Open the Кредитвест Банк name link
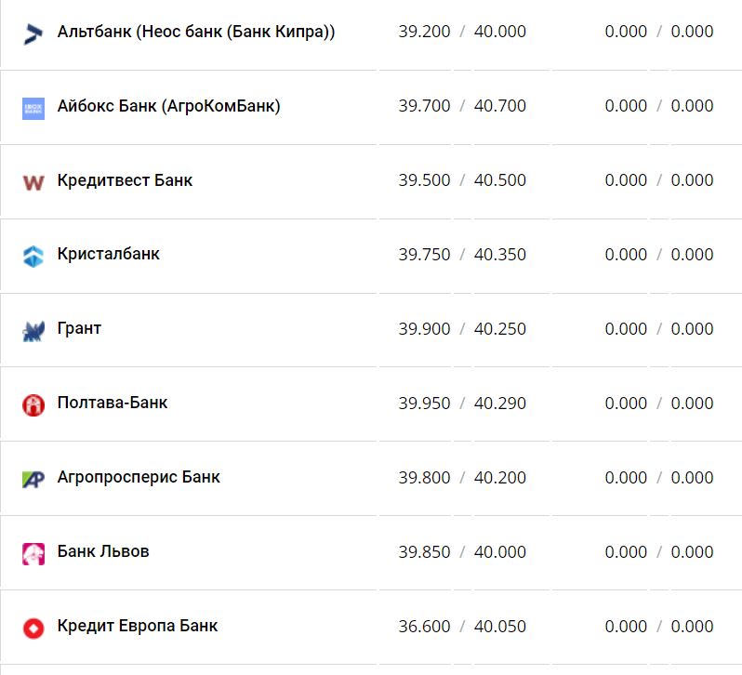Viewport: 742px width, 675px height. 125,180
